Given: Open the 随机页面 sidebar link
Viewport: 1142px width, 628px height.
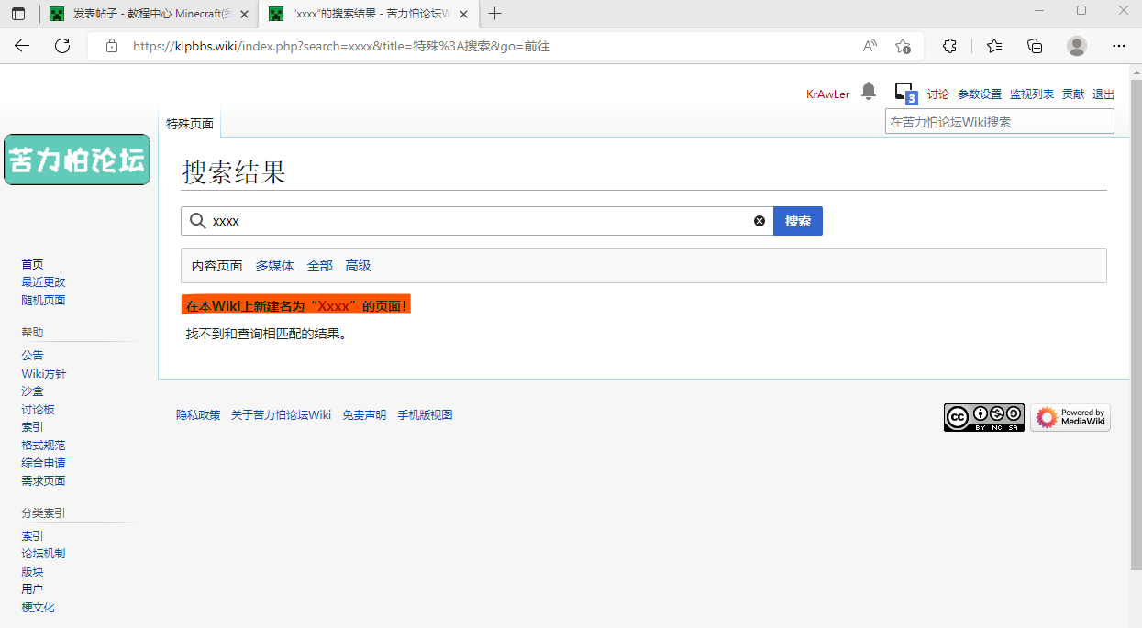Looking at the screenshot, I should click(x=44, y=300).
